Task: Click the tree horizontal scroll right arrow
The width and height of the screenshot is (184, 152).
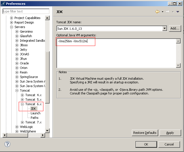Action: (43, 135)
